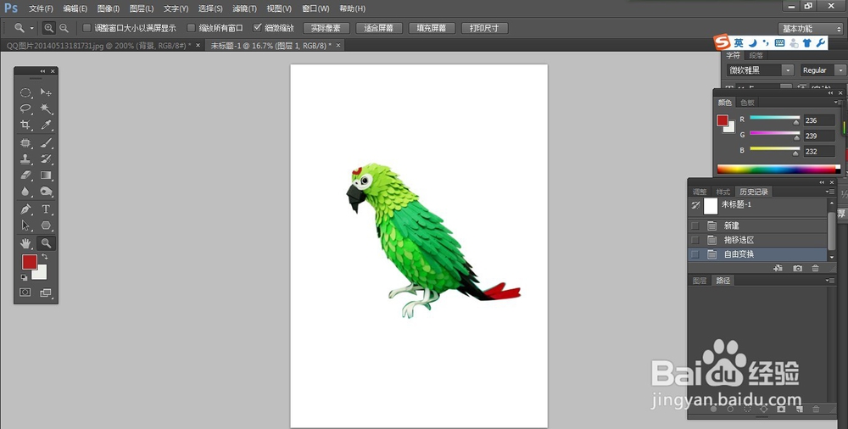
Task: Change the screen mode
Action: pyautogui.click(x=46, y=292)
